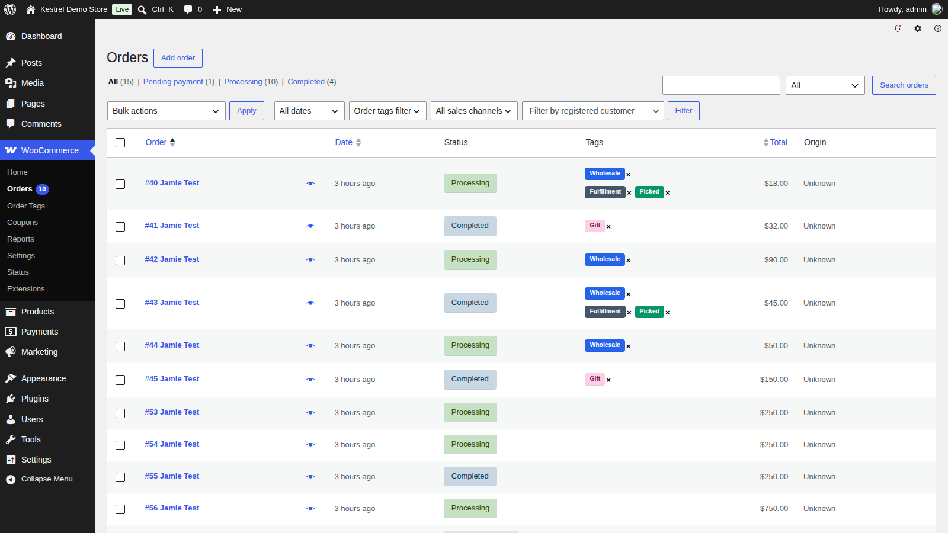The image size is (948, 533).
Task: Open order #53 Jamie Test link
Action: (x=172, y=412)
